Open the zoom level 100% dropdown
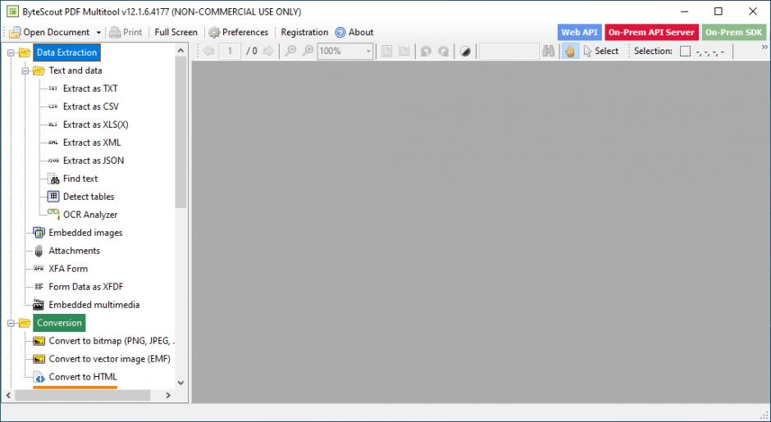The image size is (771, 422). (x=368, y=51)
